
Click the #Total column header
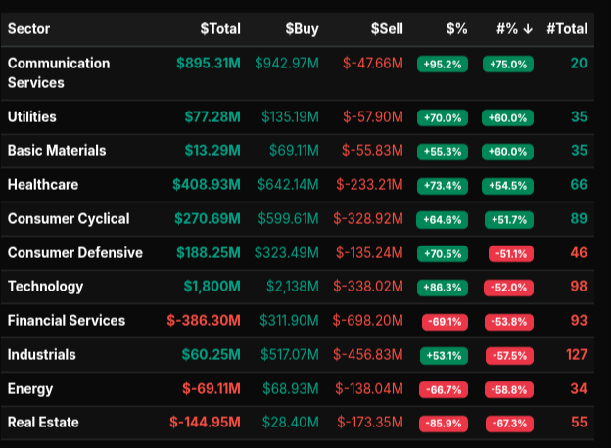[x=567, y=29]
